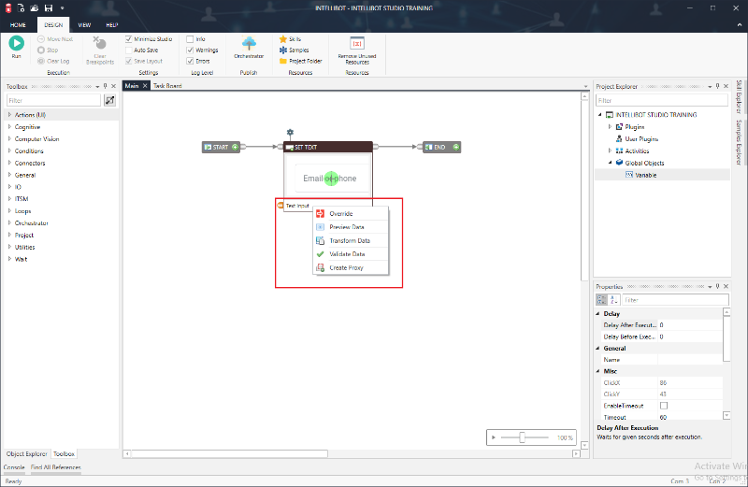748x487 pixels.
Task: Choose Validate Data in context menu
Action: (347, 254)
